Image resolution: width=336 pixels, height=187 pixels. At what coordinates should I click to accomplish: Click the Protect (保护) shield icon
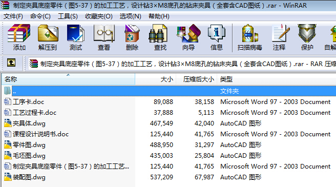tap(307, 33)
